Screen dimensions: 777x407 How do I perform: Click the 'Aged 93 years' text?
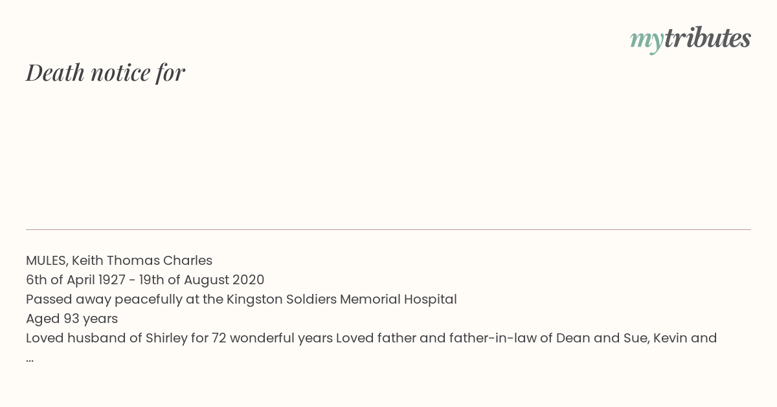[72, 318]
